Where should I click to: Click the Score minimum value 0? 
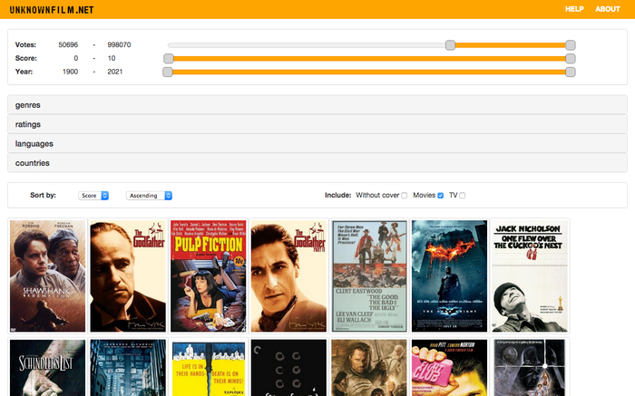(x=75, y=58)
